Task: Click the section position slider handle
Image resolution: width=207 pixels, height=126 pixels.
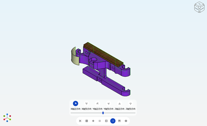Action: pos(103,113)
